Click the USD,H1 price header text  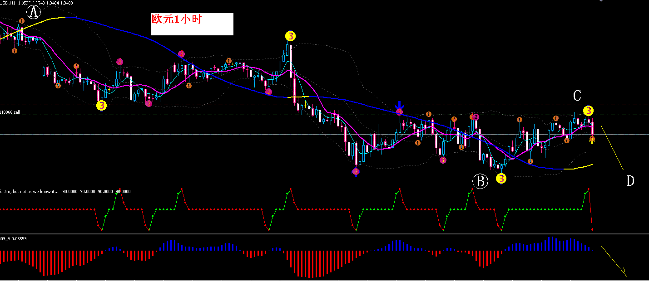pos(36,3)
